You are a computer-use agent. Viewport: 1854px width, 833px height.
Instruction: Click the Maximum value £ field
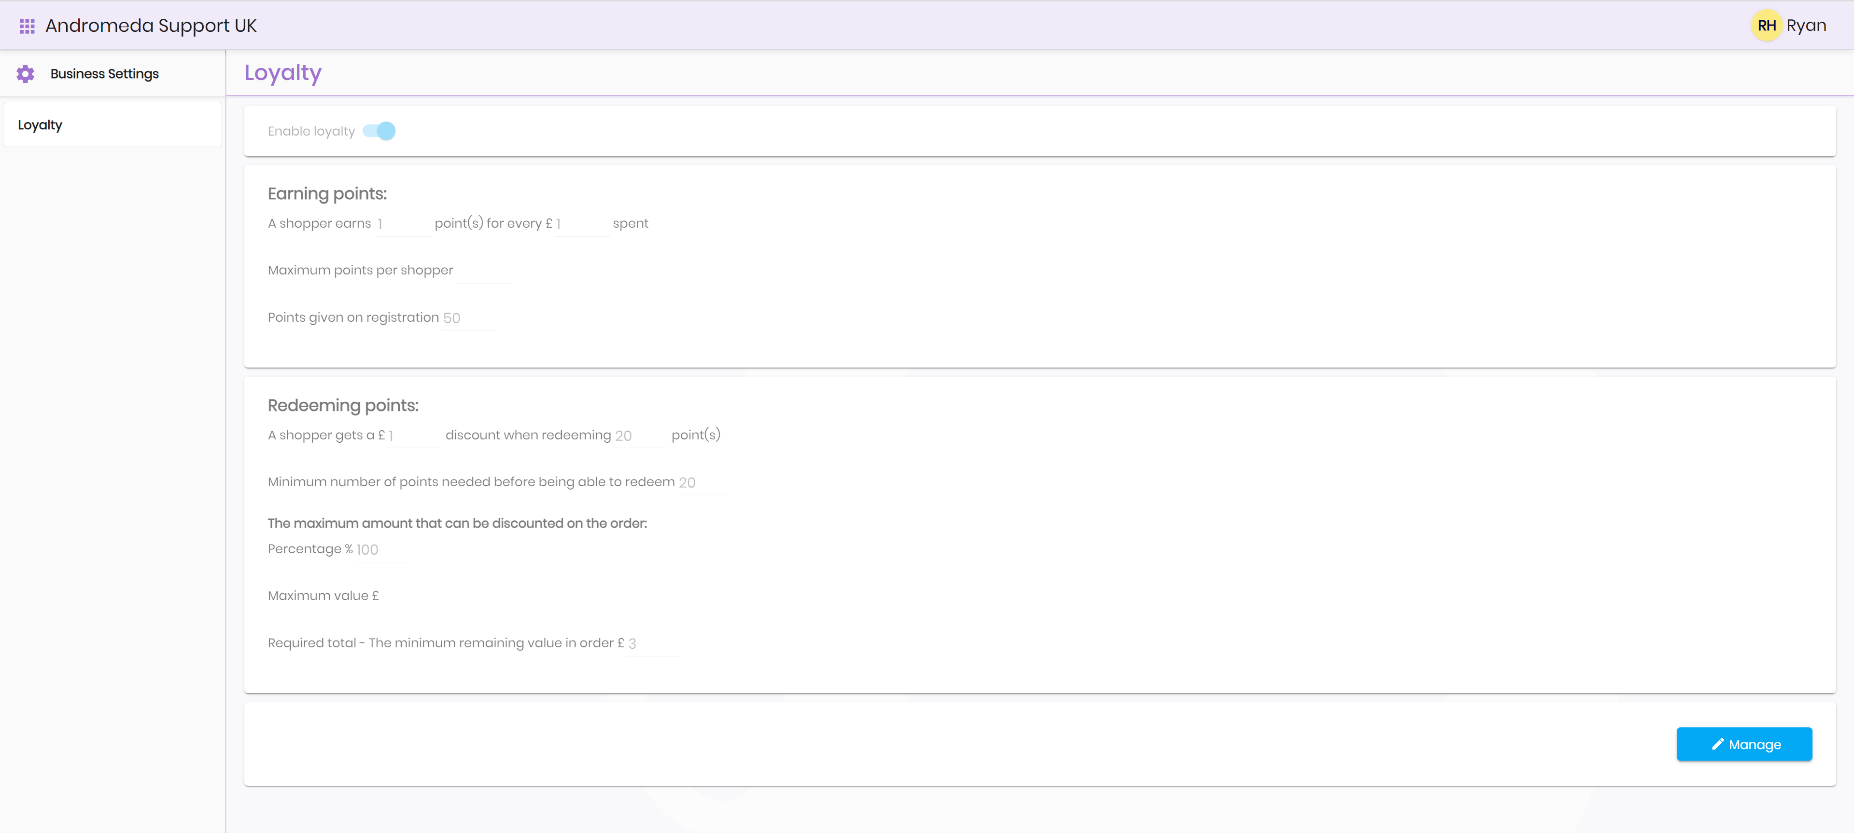tap(408, 597)
